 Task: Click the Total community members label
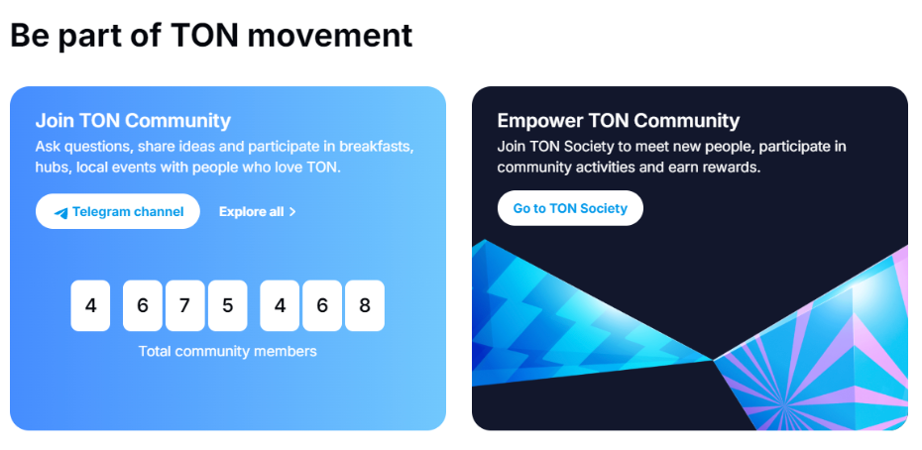tap(228, 351)
